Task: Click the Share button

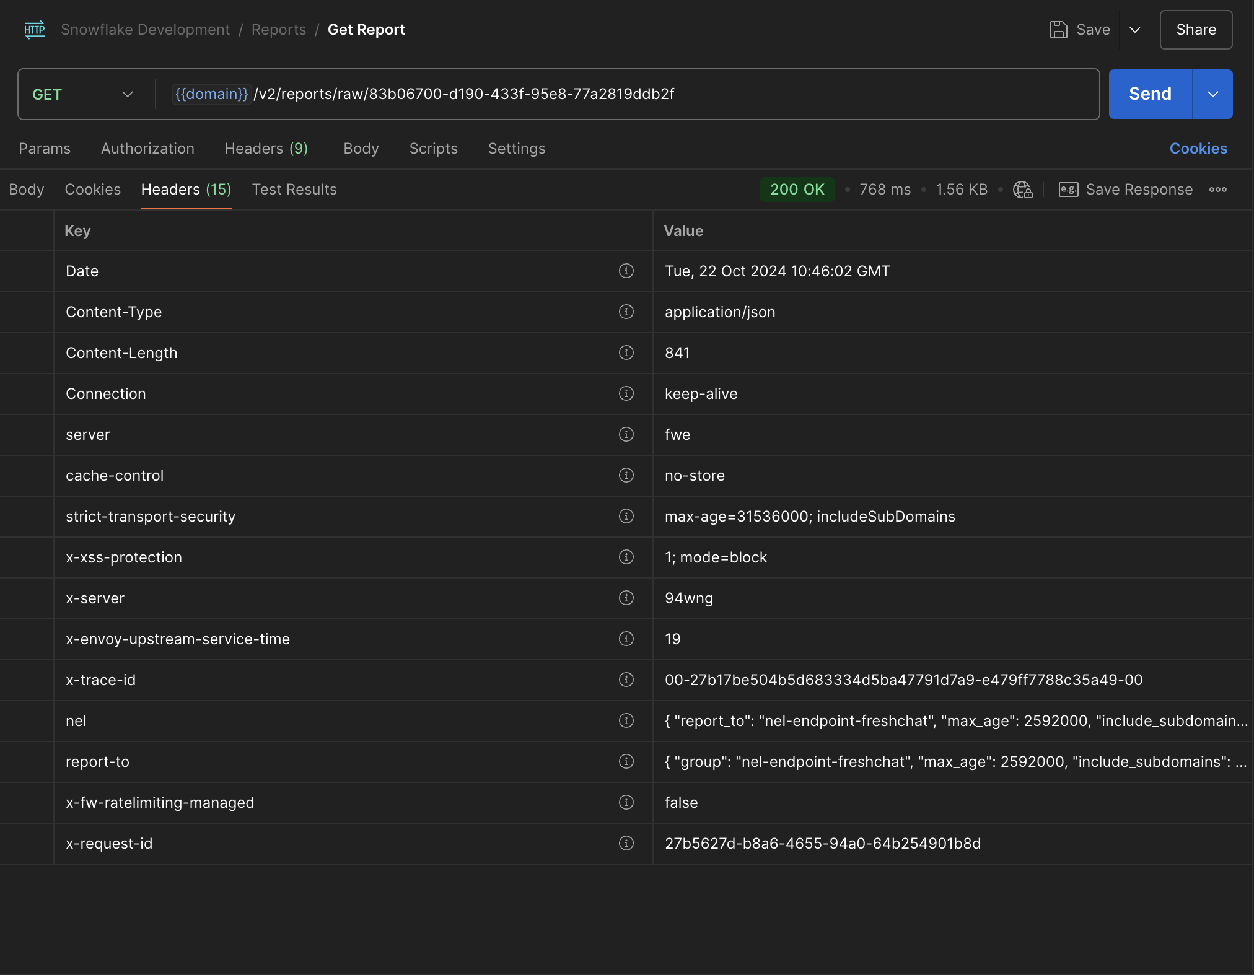Action: point(1196,30)
